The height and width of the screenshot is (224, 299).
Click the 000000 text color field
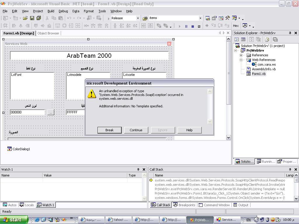point(27,112)
